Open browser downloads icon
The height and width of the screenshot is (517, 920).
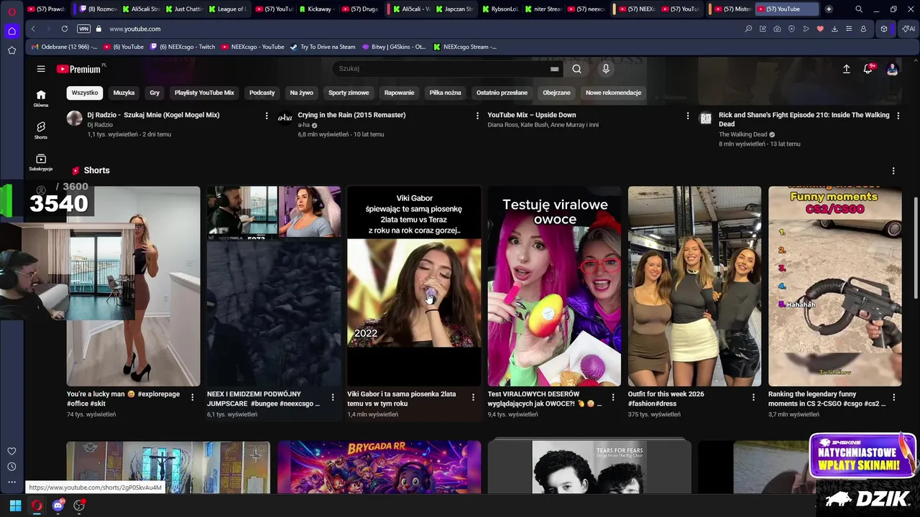pyautogui.click(x=834, y=29)
